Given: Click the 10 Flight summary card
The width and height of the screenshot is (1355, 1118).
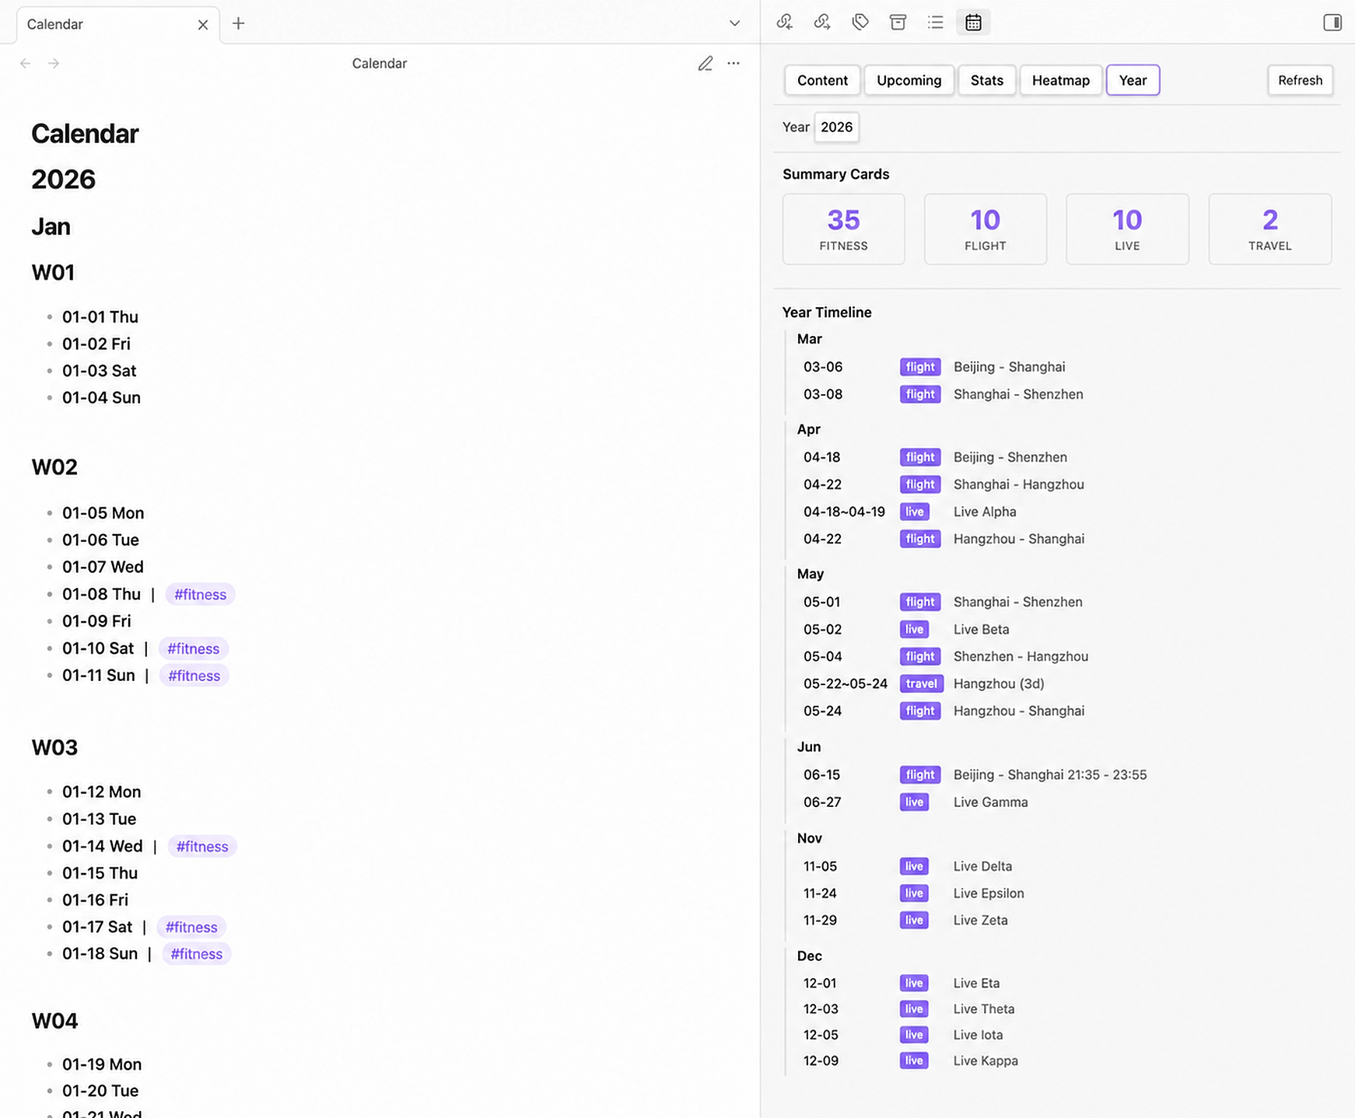Looking at the screenshot, I should coord(985,229).
